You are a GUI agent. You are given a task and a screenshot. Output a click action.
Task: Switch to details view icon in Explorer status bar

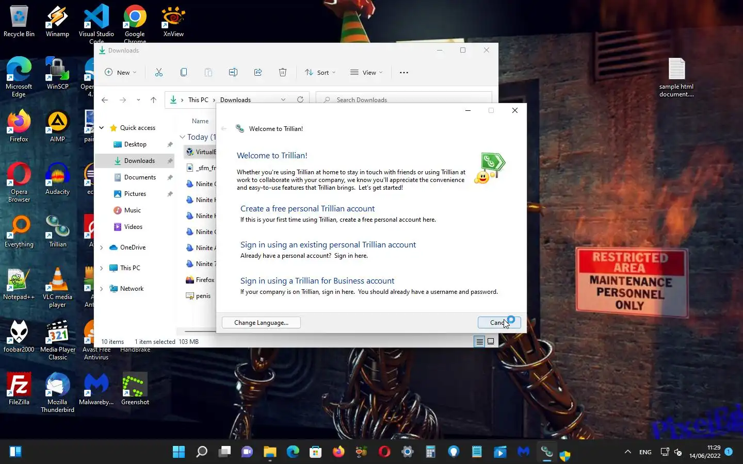pos(479,341)
